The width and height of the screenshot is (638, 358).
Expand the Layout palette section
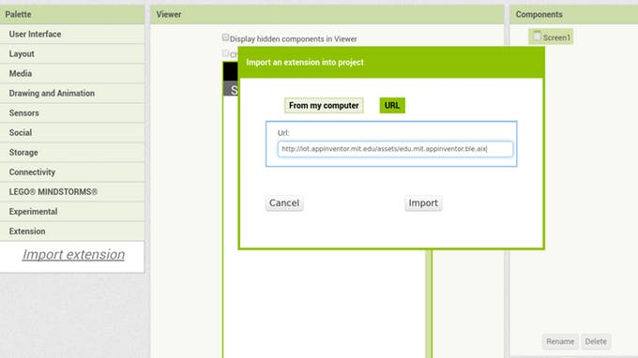pos(72,53)
